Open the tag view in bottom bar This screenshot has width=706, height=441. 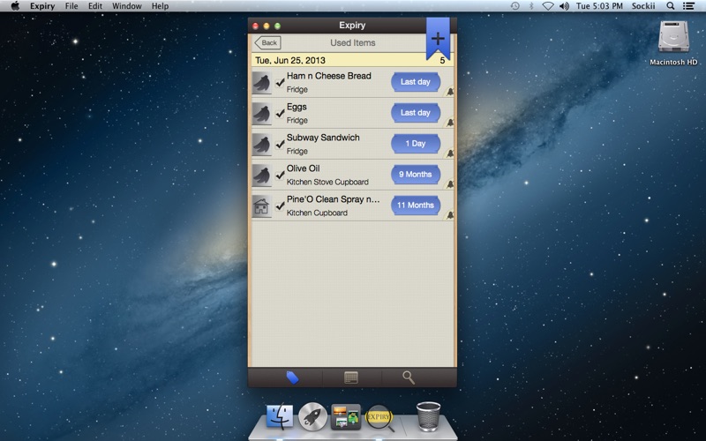click(293, 377)
